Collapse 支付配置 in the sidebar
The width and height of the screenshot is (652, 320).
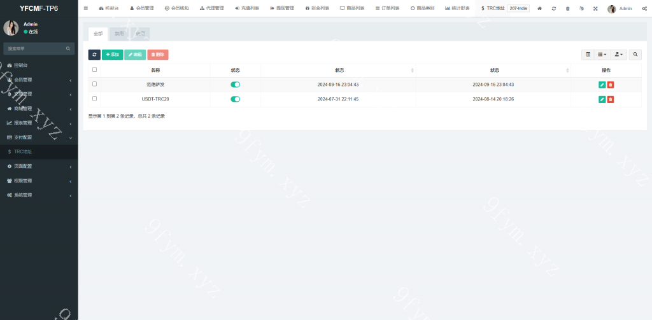pos(39,137)
